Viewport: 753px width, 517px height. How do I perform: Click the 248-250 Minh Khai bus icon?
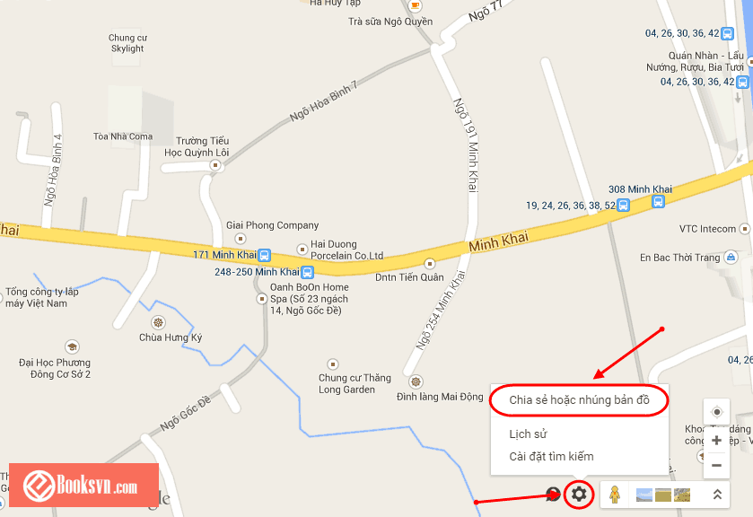[307, 273]
